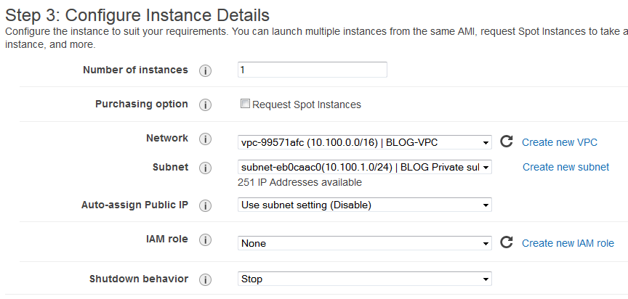
Task: Click the IAM role info icon
Action: 205,239
